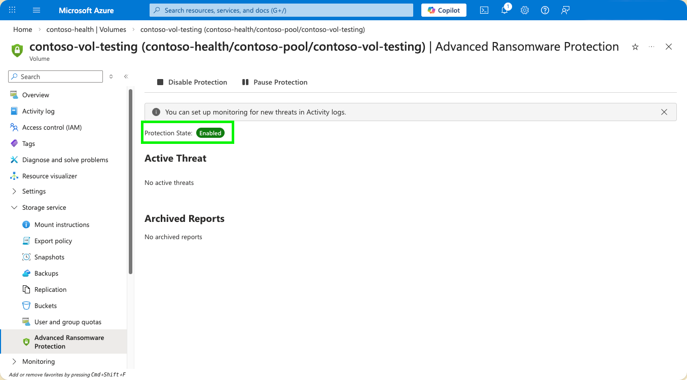Screen dimensions: 687x380
Task: Click Disable Protection
Action: pyautogui.click(x=192, y=82)
